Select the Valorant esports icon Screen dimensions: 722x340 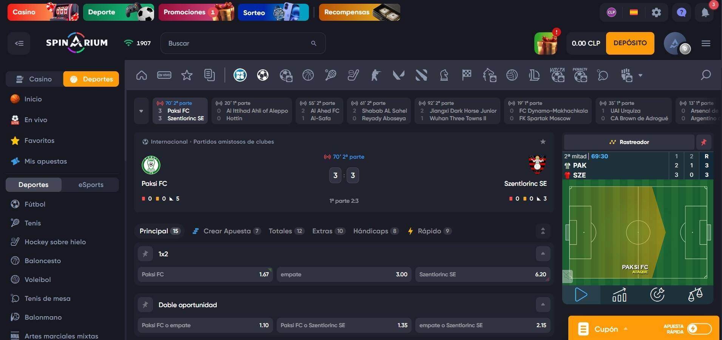click(398, 75)
